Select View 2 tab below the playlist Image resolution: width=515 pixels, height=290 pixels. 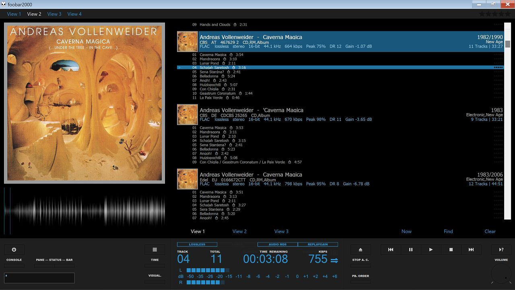(239, 232)
